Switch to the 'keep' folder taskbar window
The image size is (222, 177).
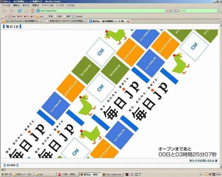pyautogui.click(x=45, y=174)
